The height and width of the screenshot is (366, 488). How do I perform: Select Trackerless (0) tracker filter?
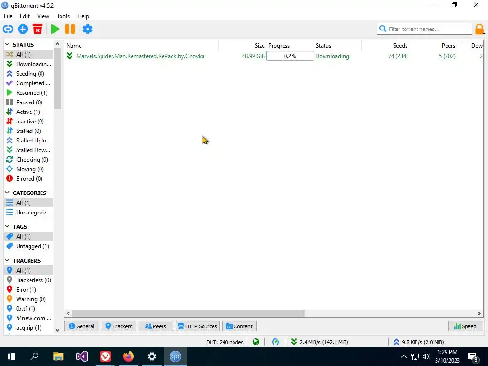29,280
